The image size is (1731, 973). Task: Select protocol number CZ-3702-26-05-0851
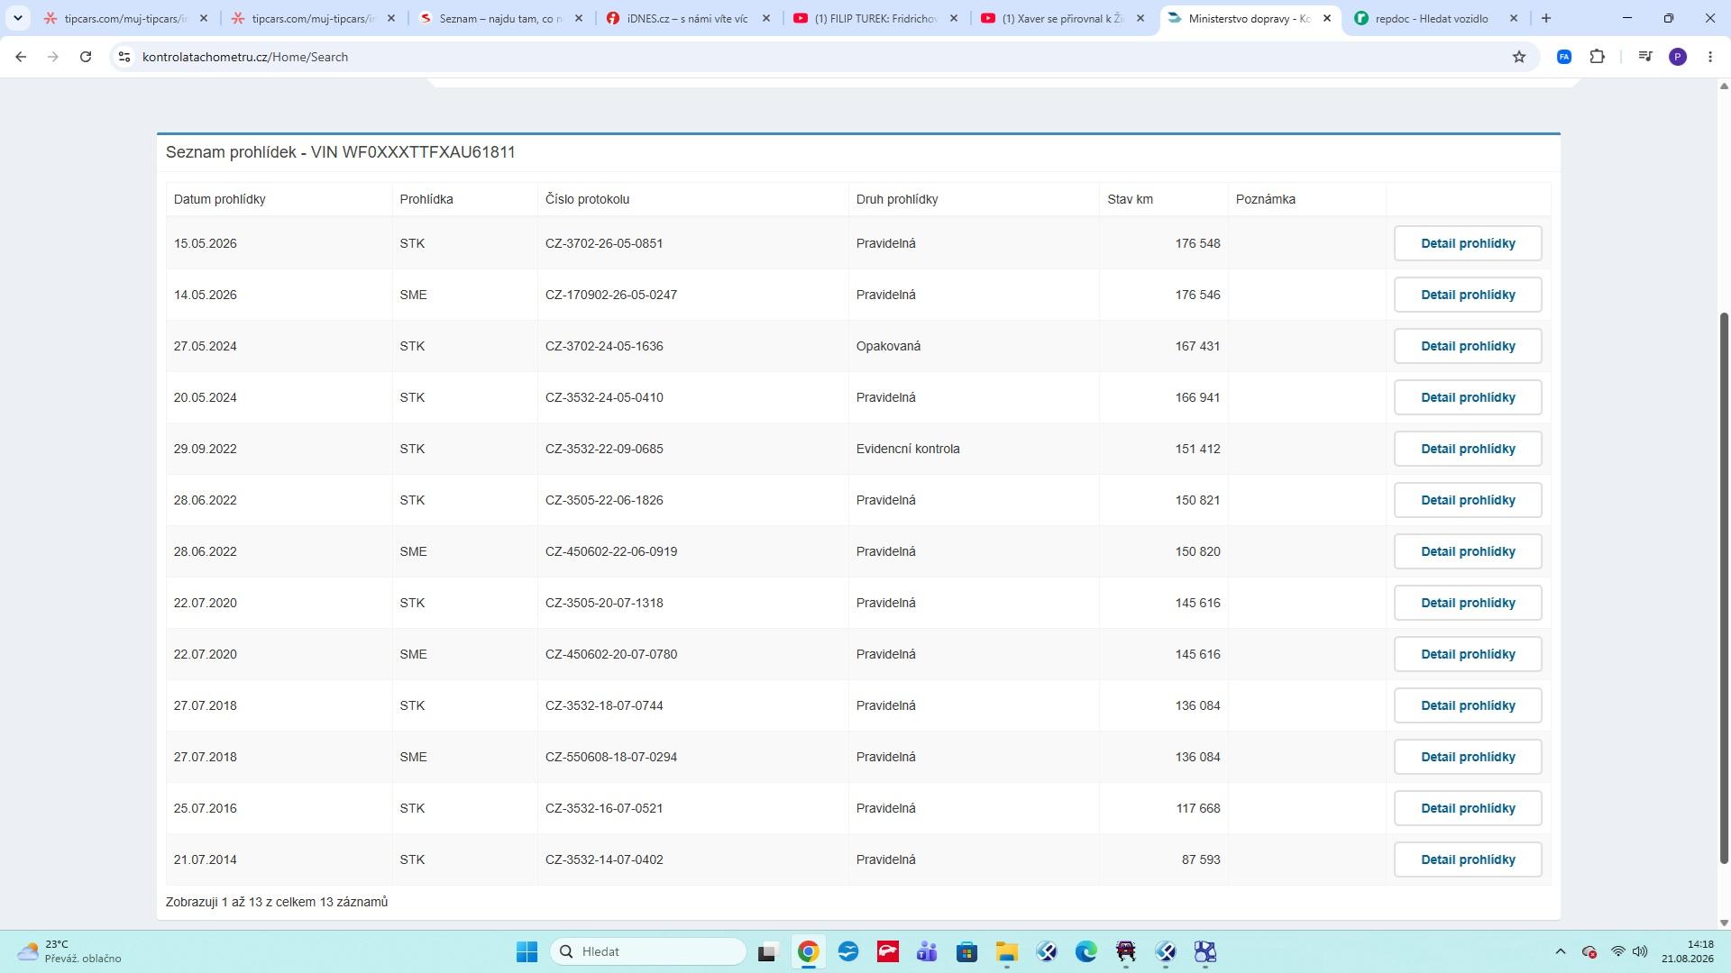click(604, 243)
